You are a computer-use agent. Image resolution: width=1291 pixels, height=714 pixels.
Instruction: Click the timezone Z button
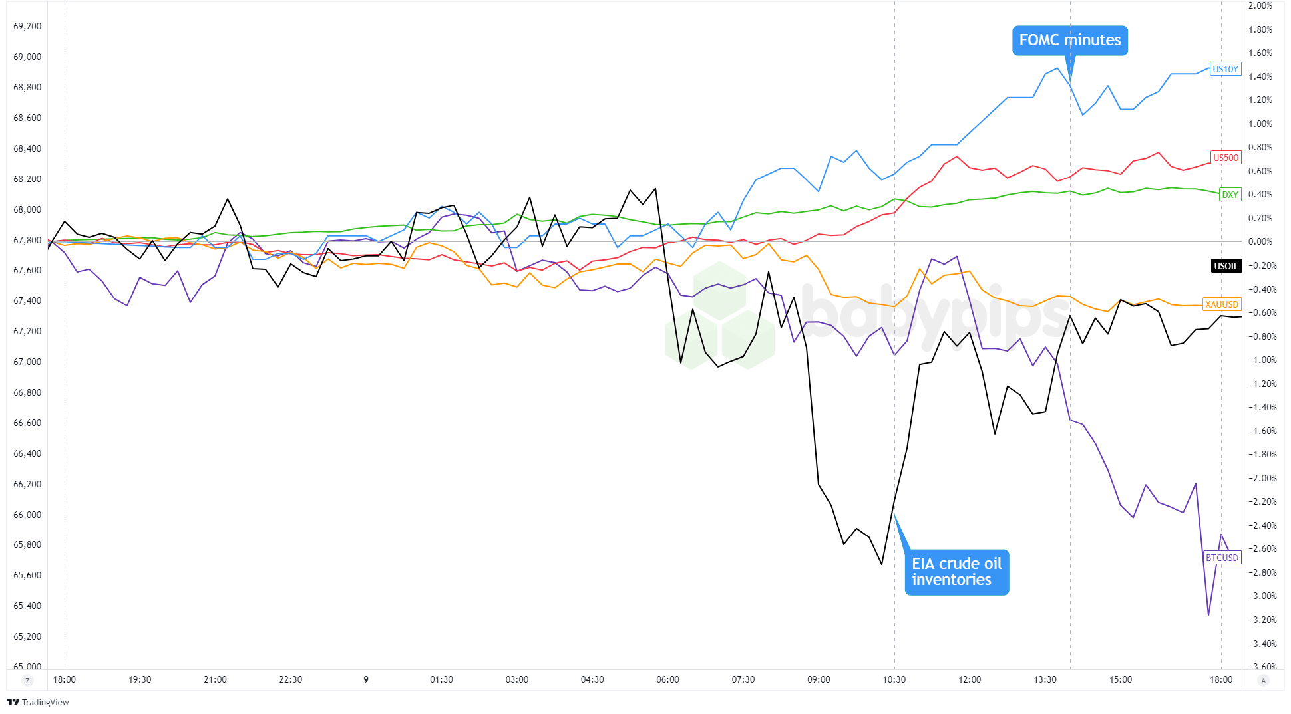tap(27, 680)
